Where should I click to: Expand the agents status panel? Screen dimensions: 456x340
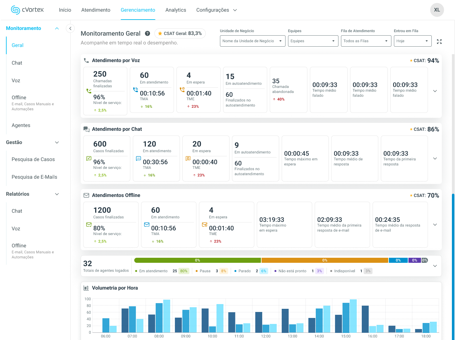[x=435, y=266]
